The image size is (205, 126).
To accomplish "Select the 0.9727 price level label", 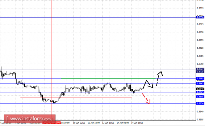I will [x=200, y=69].
